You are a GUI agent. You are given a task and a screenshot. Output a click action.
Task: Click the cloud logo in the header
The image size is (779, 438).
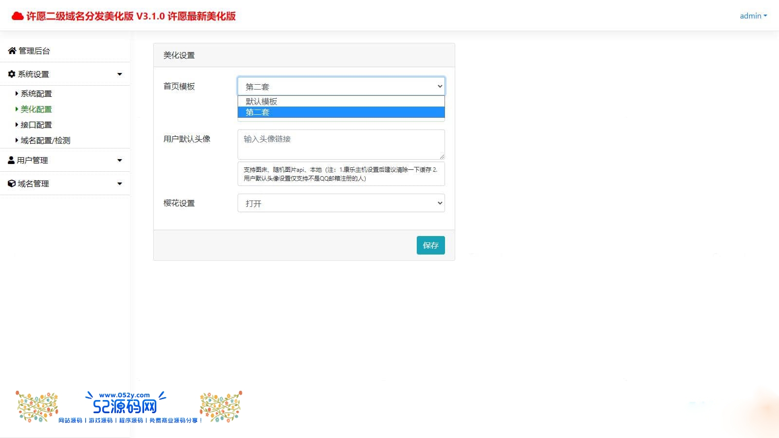[x=17, y=15]
